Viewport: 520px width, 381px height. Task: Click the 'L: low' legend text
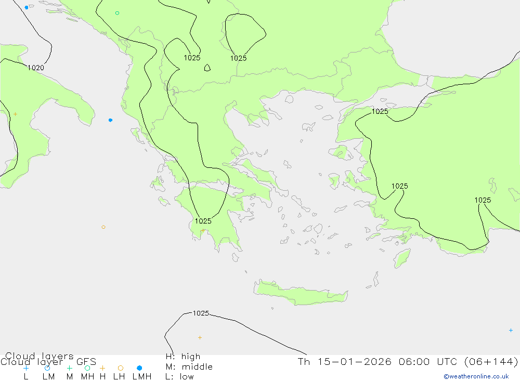pyautogui.click(x=179, y=377)
